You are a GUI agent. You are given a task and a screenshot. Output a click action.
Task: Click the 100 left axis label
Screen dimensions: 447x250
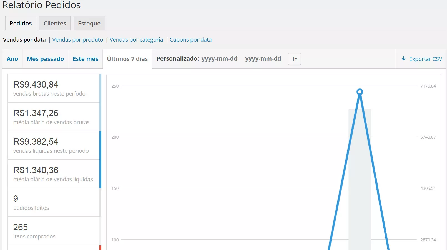tap(115, 240)
